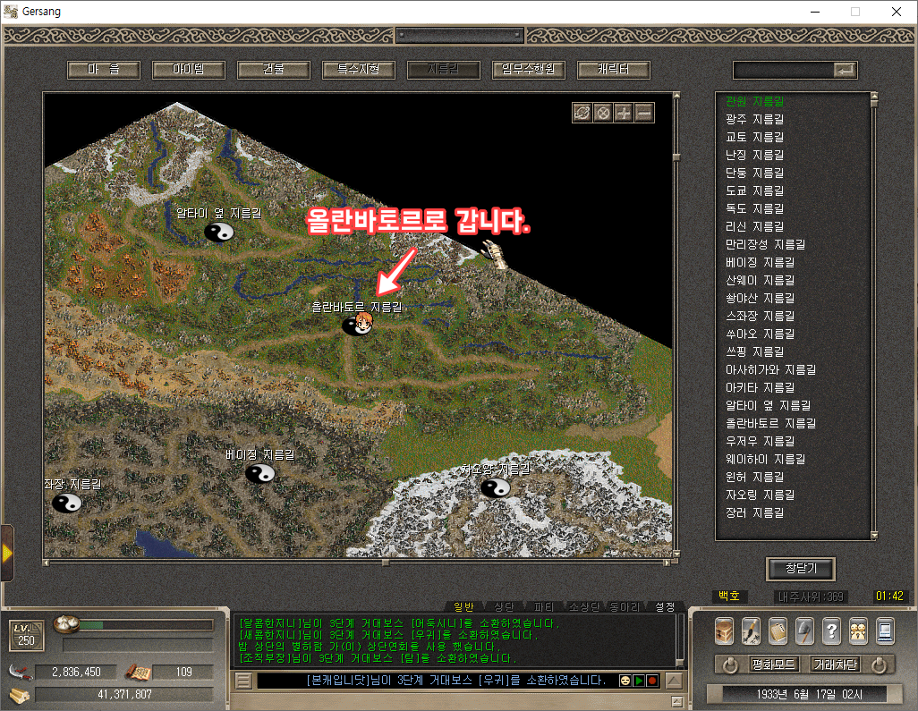Switch to the 캐릭터 tab
Screen dimensions: 918x711
(613, 70)
